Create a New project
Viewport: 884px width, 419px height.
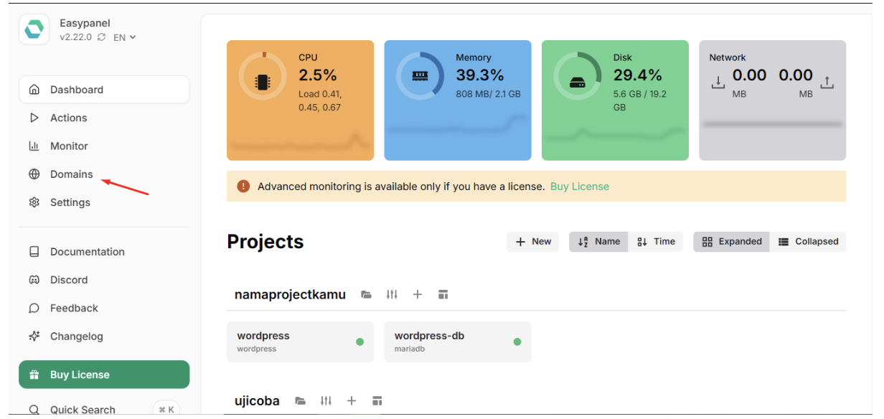click(x=533, y=242)
